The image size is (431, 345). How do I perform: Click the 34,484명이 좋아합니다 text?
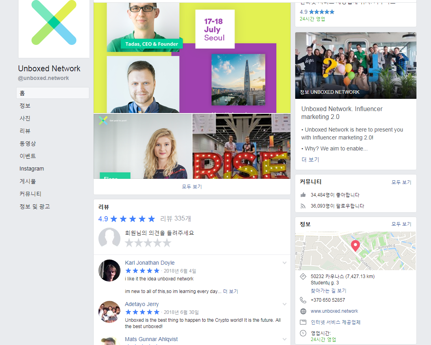pos(335,195)
